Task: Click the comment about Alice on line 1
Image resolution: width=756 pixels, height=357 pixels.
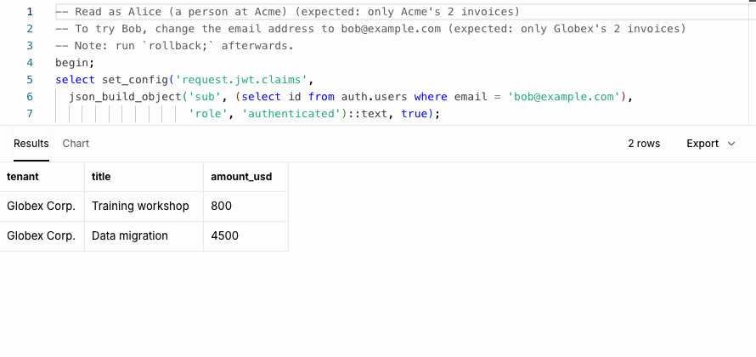Action: pyautogui.click(x=287, y=12)
